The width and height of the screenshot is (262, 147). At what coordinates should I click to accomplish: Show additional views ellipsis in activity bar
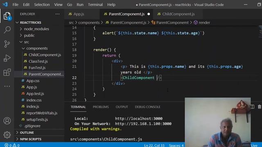click(x=7, y=86)
